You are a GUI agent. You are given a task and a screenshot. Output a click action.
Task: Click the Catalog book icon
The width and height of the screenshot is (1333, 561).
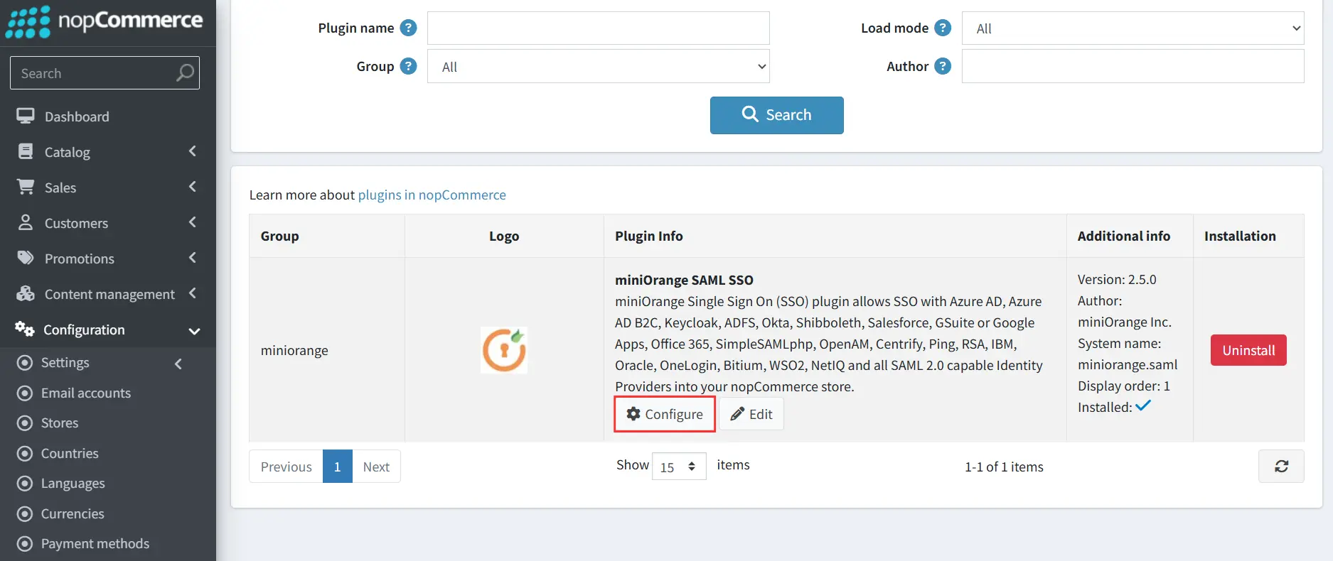[x=26, y=151]
